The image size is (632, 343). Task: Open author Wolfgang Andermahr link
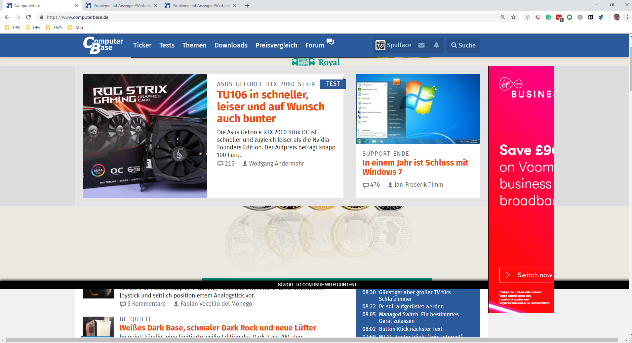coord(273,164)
